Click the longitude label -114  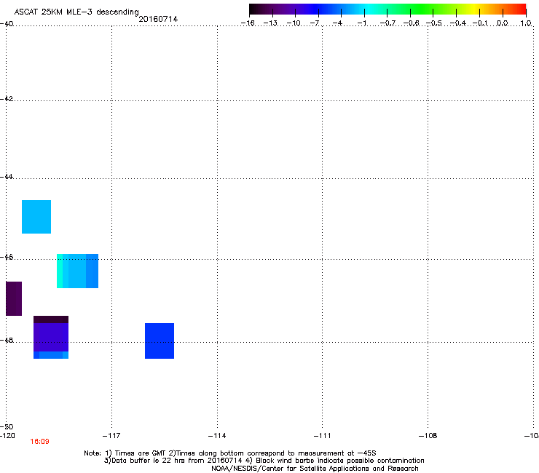point(217,436)
